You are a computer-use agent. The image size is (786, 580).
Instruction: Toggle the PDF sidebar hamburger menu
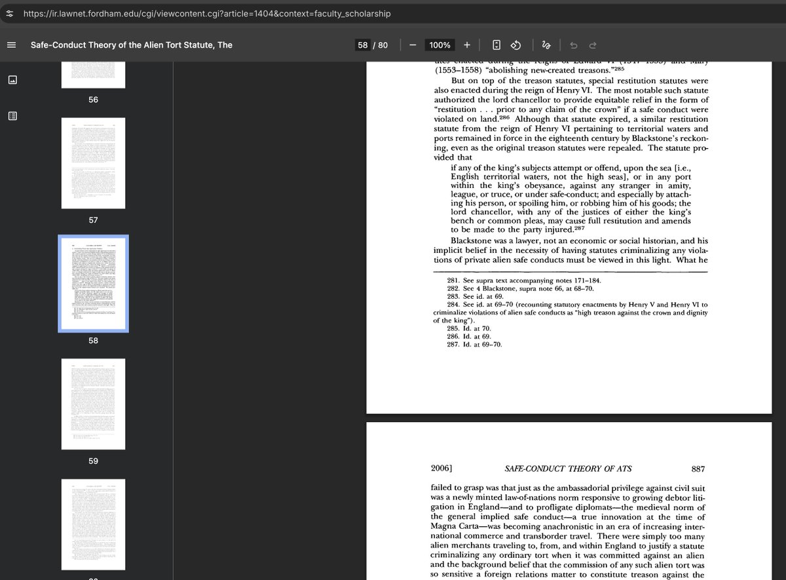[x=10, y=45]
